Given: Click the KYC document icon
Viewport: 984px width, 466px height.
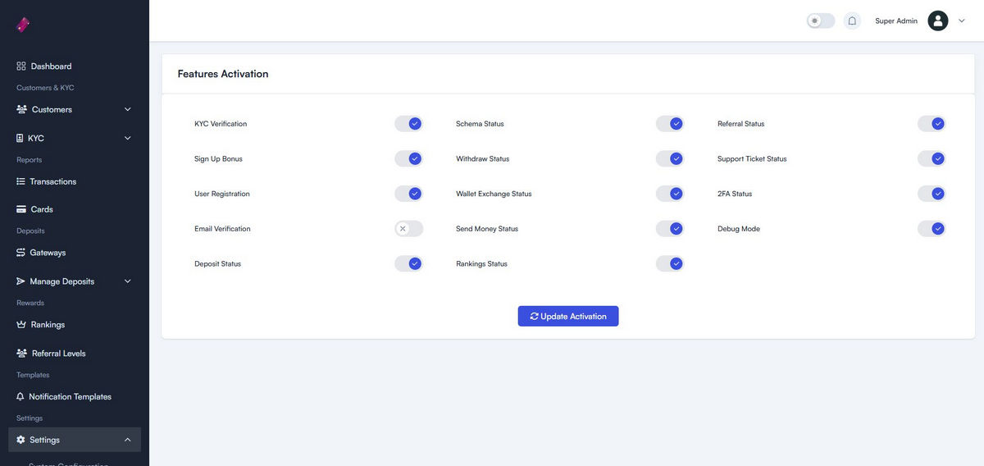Looking at the screenshot, I should pos(20,138).
